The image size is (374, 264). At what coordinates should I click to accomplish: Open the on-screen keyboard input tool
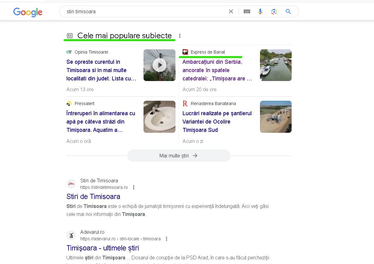(247, 12)
